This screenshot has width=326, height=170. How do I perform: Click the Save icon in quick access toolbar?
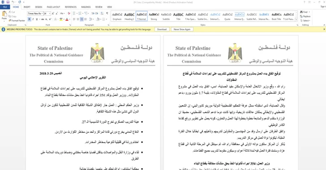coord(8,2)
